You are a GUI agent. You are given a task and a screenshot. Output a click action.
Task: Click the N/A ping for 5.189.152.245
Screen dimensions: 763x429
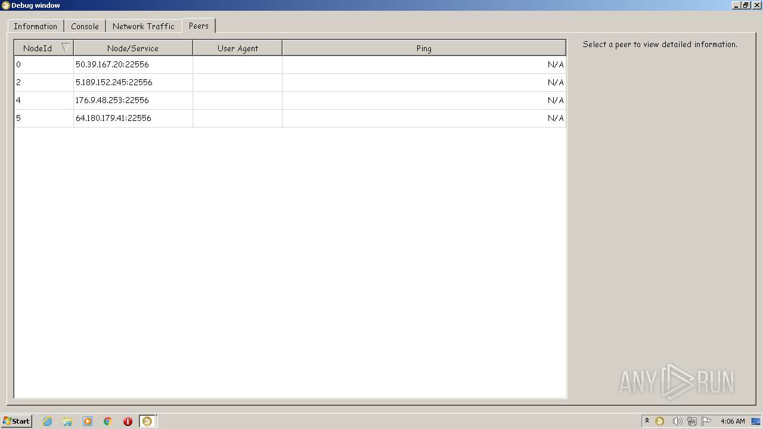pyautogui.click(x=556, y=82)
